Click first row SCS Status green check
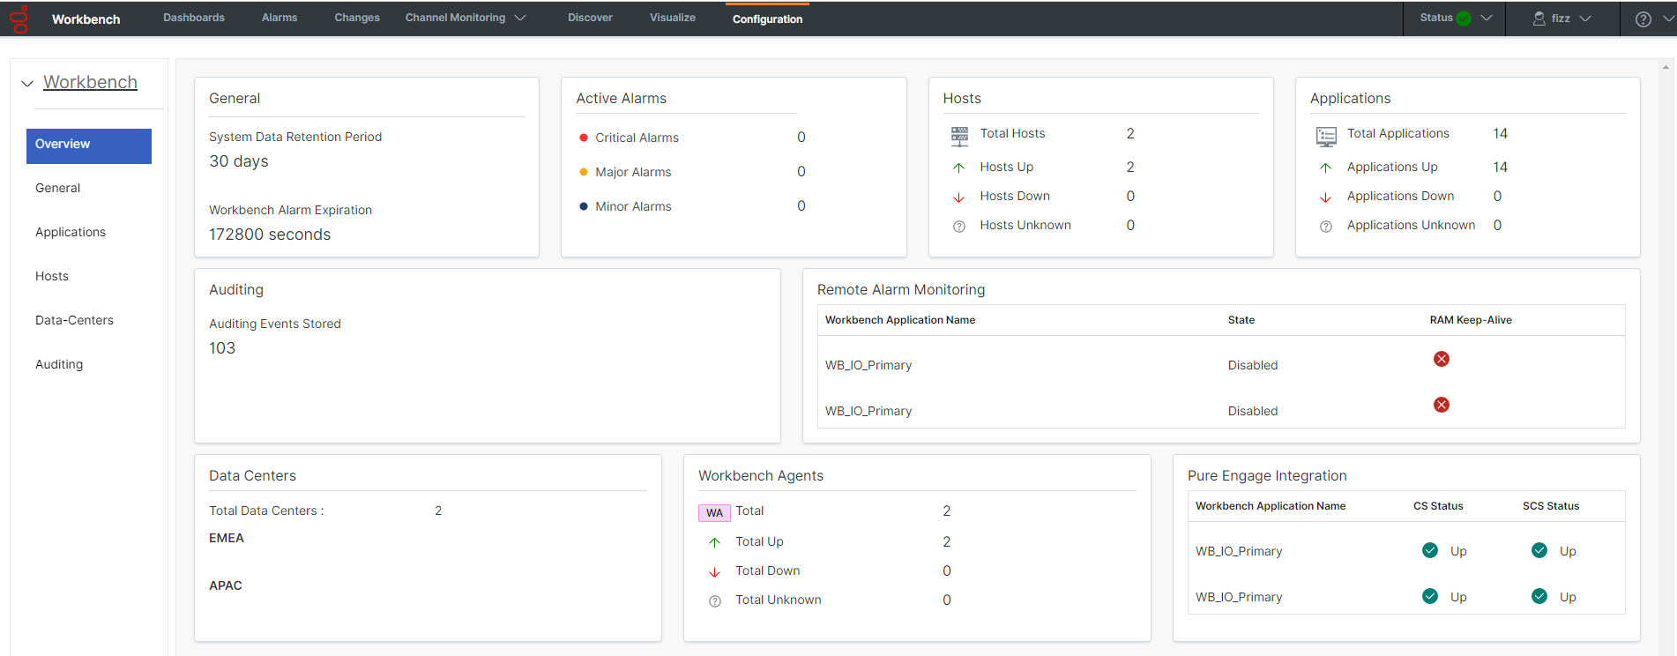Image resolution: width=1677 pixels, height=656 pixels. [x=1539, y=550]
